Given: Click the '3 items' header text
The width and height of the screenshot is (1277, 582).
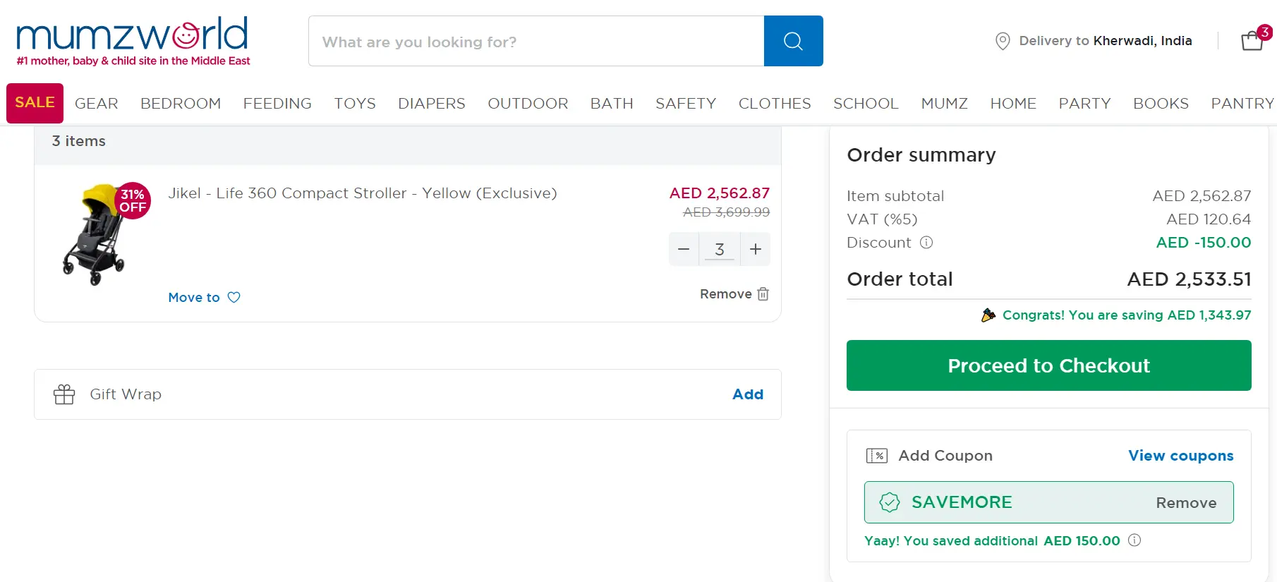Looking at the screenshot, I should (x=78, y=141).
